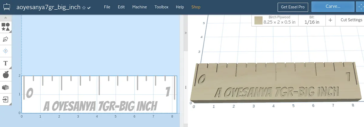Click the Easel logo icon

(x=7, y=7)
